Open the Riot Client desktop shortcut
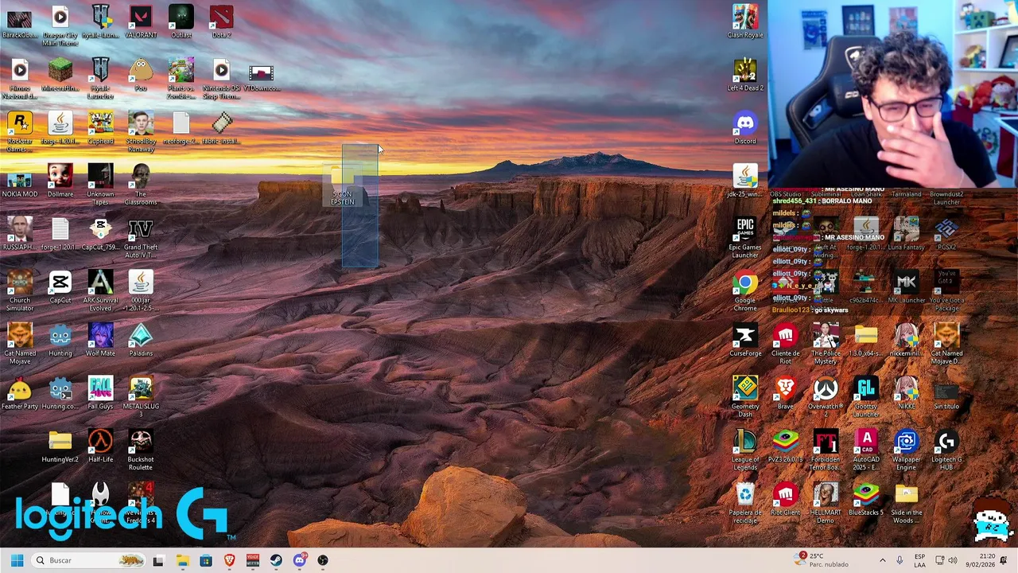 [x=786, y=500]
